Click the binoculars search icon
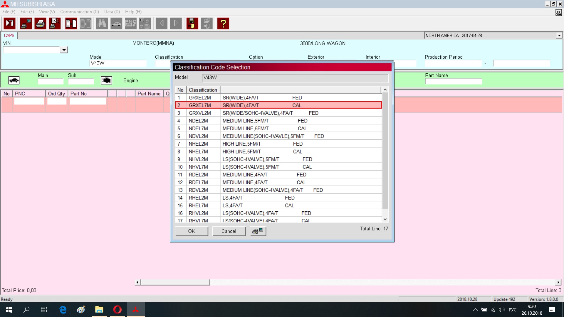 [x=102, y=23]
